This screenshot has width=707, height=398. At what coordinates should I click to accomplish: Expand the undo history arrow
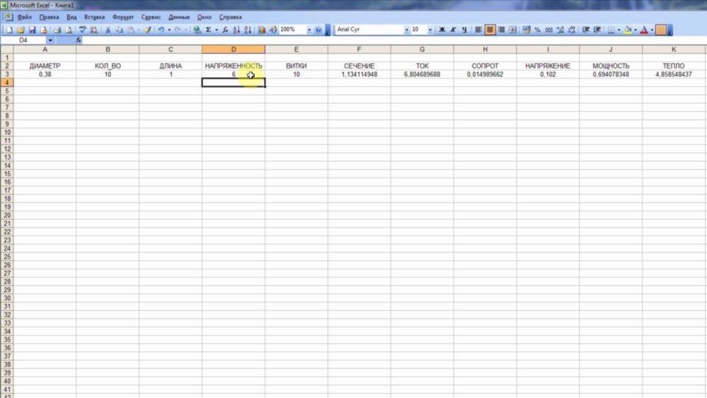[x=169, y=30]
